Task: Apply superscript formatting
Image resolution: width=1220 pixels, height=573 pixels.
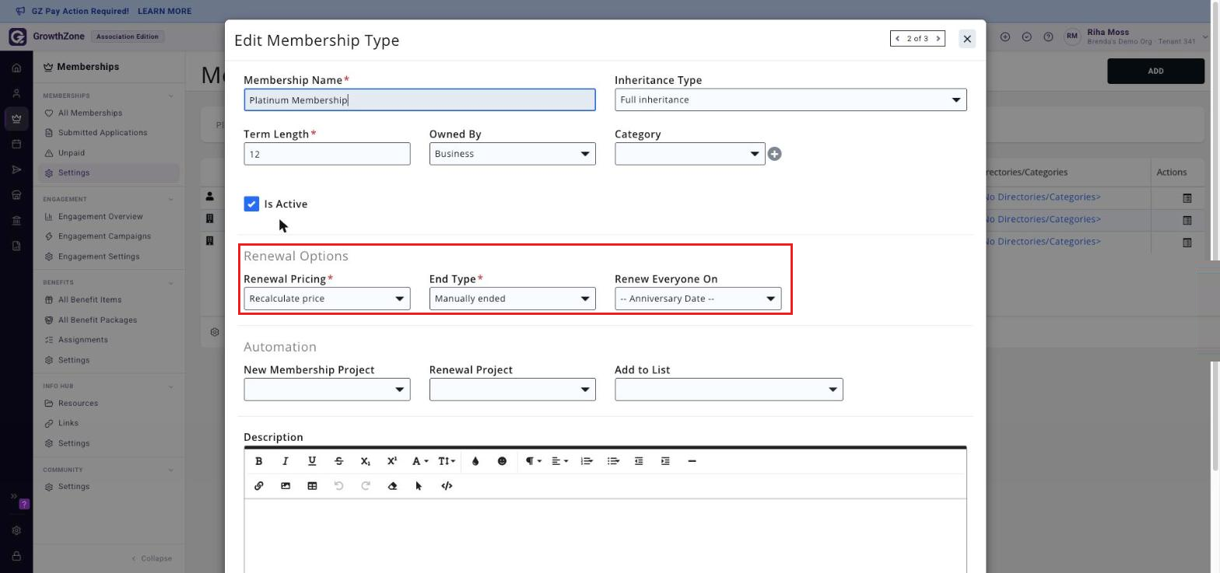Action: coord(392,461)
